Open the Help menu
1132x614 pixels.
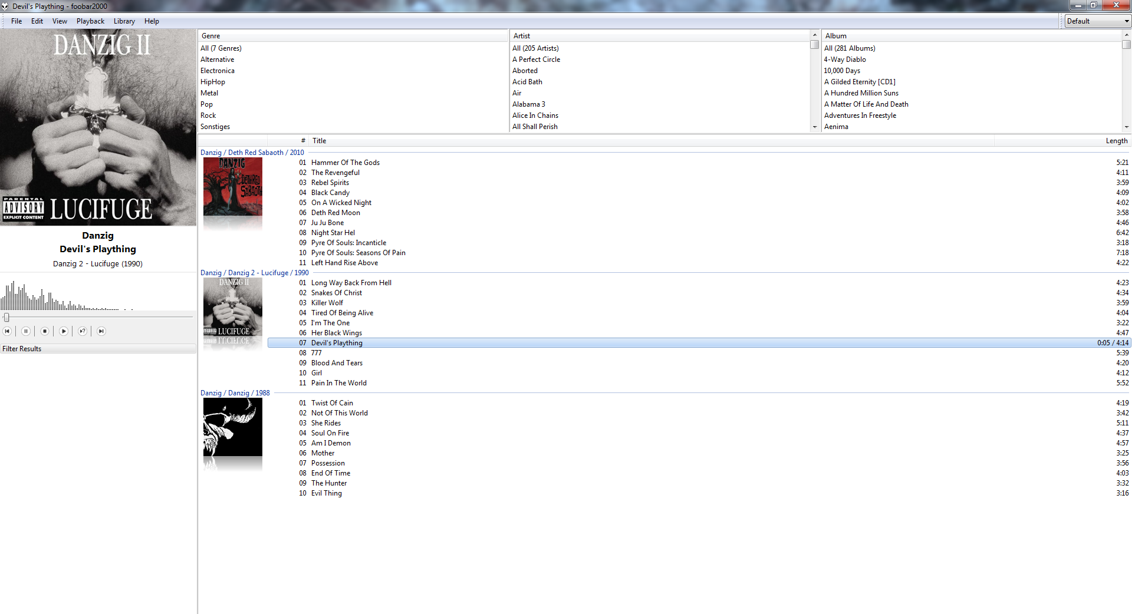pyautogui.click(x=152, y=21)
